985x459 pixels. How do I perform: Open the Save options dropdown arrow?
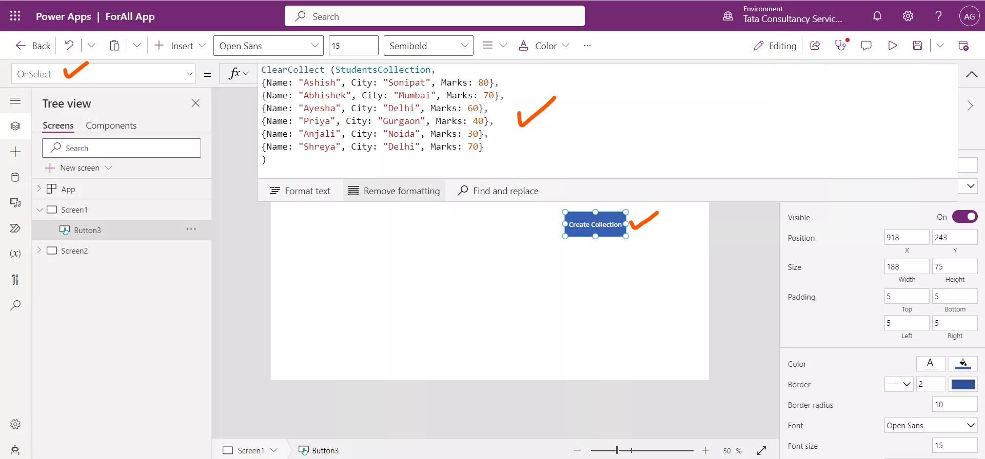point(940,45)
